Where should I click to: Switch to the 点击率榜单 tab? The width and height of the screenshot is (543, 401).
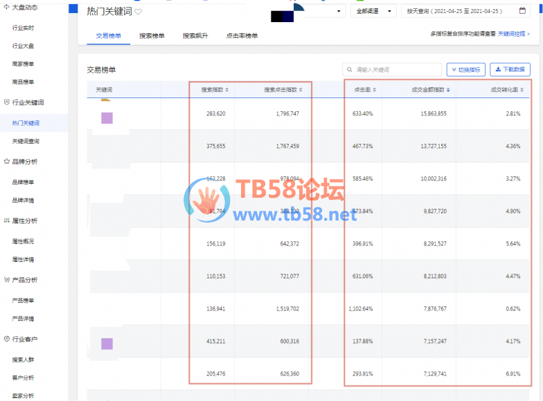pos(242,36)
